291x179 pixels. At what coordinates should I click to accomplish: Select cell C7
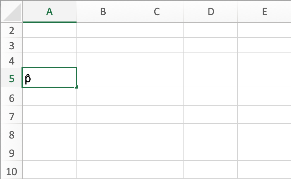157,114
